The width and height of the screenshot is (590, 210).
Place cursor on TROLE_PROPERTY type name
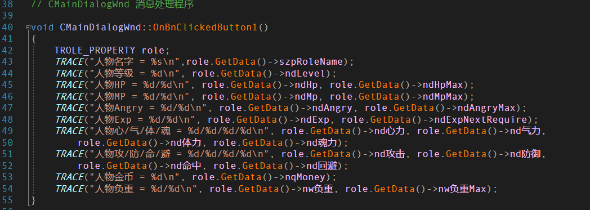95,50
